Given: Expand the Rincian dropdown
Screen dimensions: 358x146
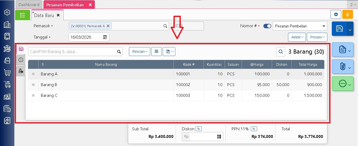Looking at the screenshot, I should click(139, 52).
